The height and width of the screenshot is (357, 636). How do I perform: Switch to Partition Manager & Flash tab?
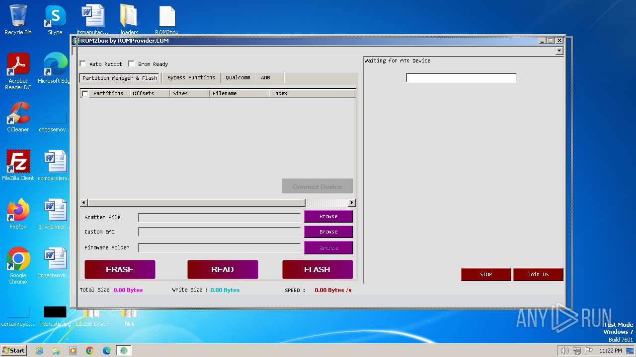119,78
